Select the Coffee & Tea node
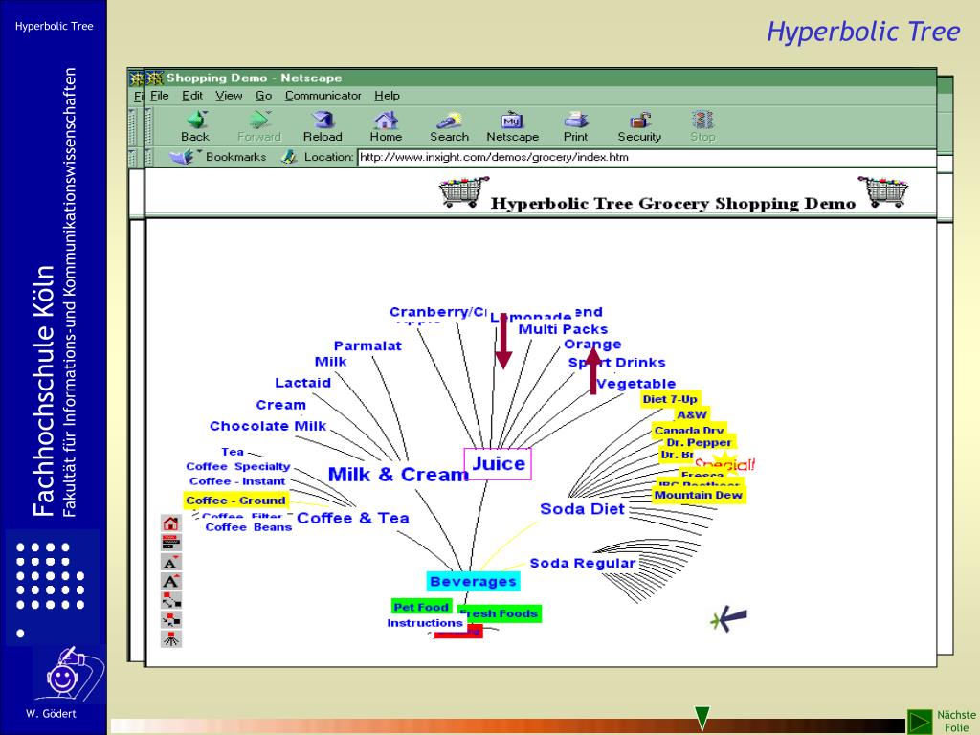This screenshot has width=980, height=735. 353,518
